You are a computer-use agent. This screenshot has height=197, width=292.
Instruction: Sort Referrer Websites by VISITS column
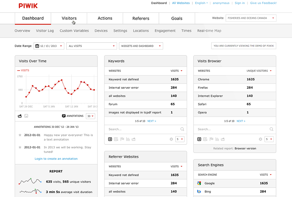pyautogui.click(x=176, y=166)
